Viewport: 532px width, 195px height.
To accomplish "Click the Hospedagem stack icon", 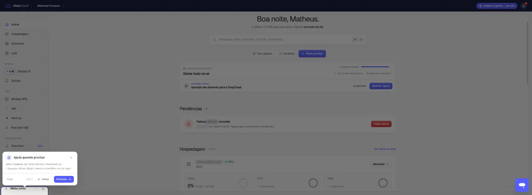I will tap(7, 34).
